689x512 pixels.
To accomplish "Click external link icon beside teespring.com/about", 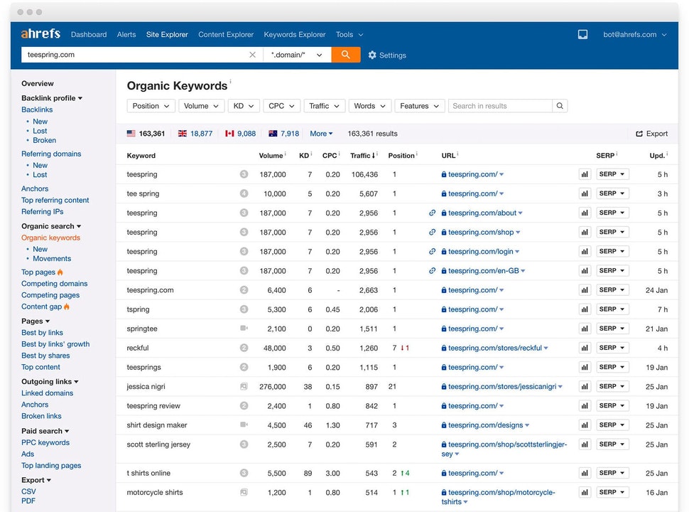I will [x=432, y=213].
